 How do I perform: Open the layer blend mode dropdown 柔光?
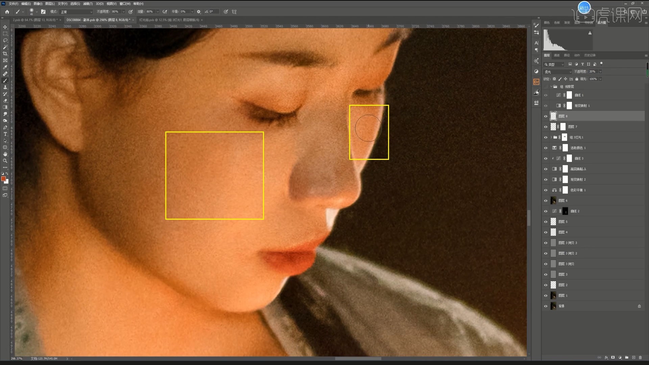pos(557,72)
